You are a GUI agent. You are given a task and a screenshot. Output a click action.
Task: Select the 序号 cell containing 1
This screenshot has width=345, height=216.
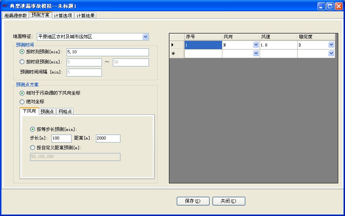point(203,45)
